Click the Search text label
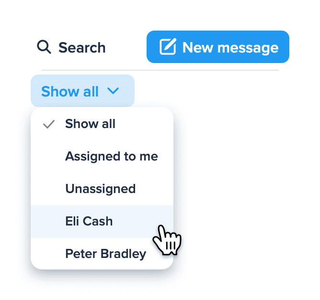 [82, 48]
